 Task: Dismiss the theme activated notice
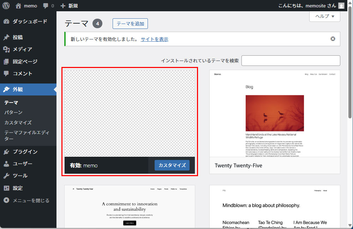tap(333, 39)
